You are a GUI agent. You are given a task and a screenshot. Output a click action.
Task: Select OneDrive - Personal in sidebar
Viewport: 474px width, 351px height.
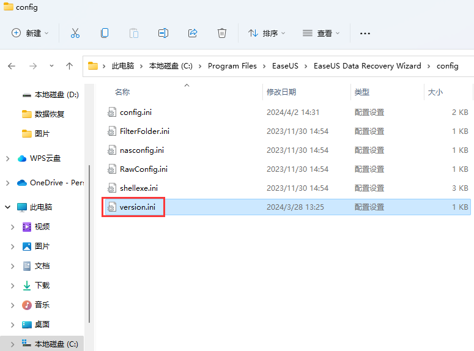(50, 183)
